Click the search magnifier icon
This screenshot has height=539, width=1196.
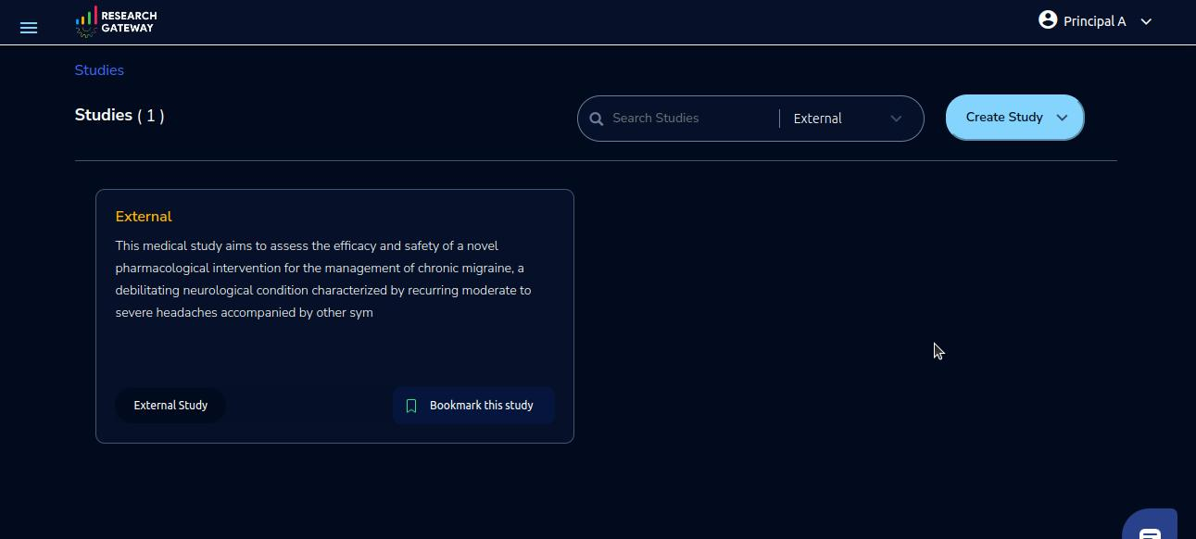597,119
